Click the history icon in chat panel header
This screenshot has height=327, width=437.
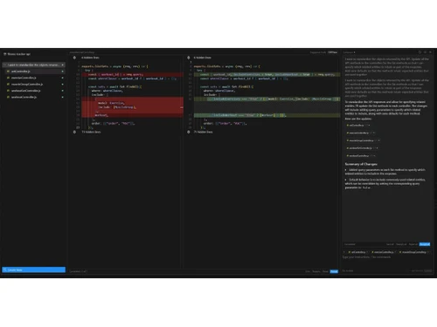pyautogui.click(x=420, y=52)
